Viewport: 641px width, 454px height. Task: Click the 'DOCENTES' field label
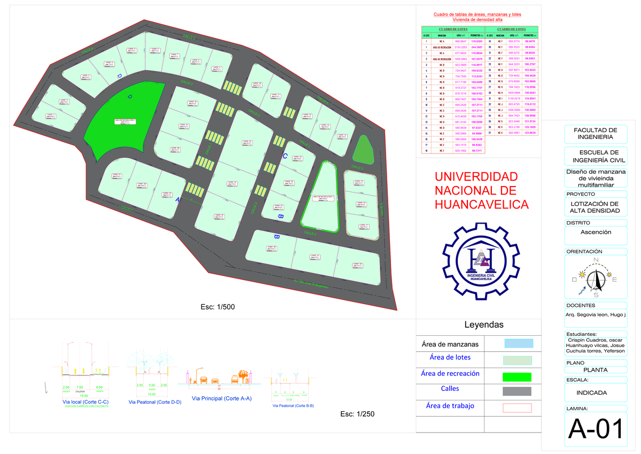580,305
